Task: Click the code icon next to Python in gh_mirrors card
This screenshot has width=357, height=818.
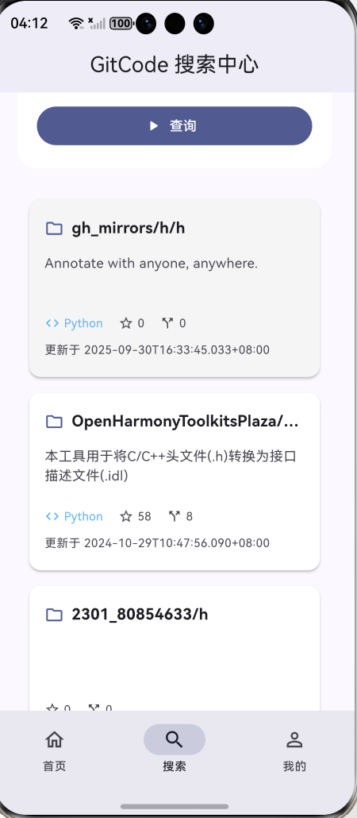Action: tap(52, 323)
